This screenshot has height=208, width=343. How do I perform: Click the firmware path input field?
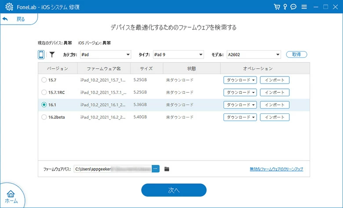[x=112, y=169]
